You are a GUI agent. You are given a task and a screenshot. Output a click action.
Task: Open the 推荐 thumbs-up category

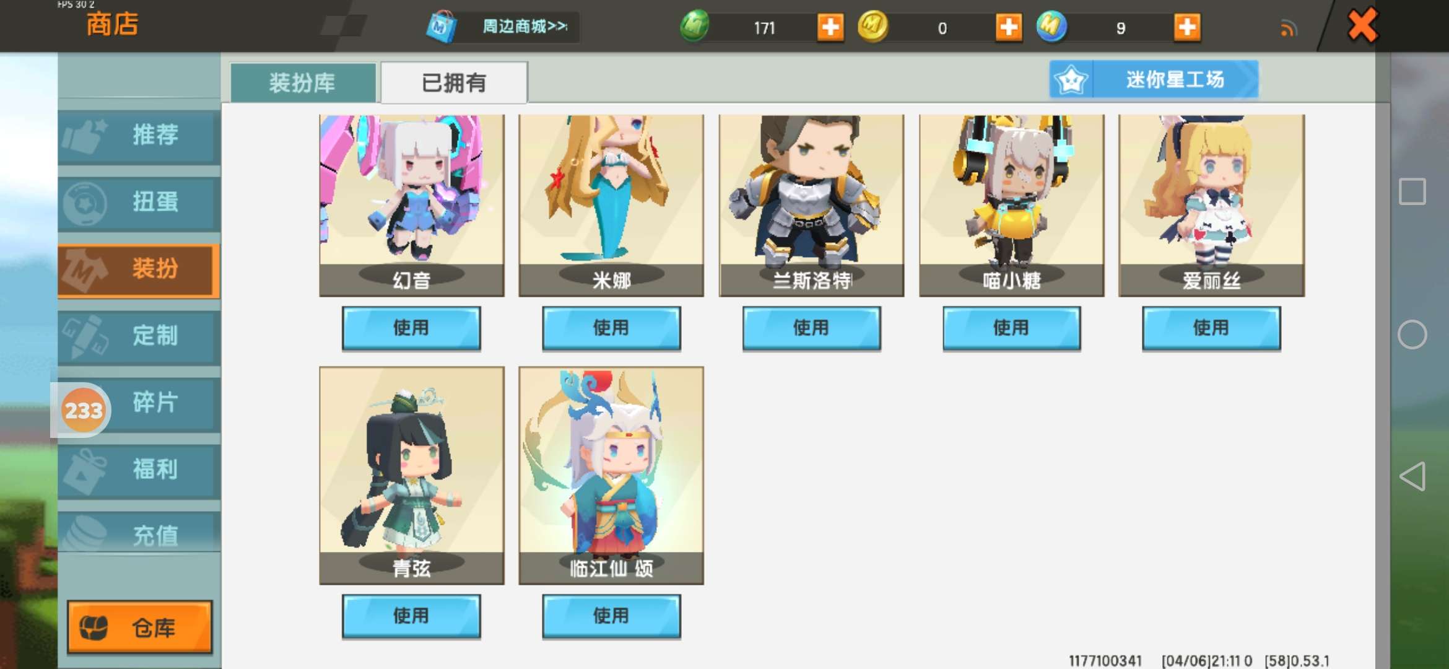pos(139,136)
